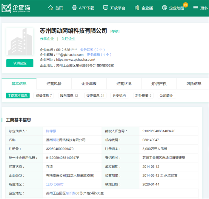Open 对外投资 5 sub-tab
Image resolution: width=209 pixels, height=199 pixels.
[x=143, y=95]
